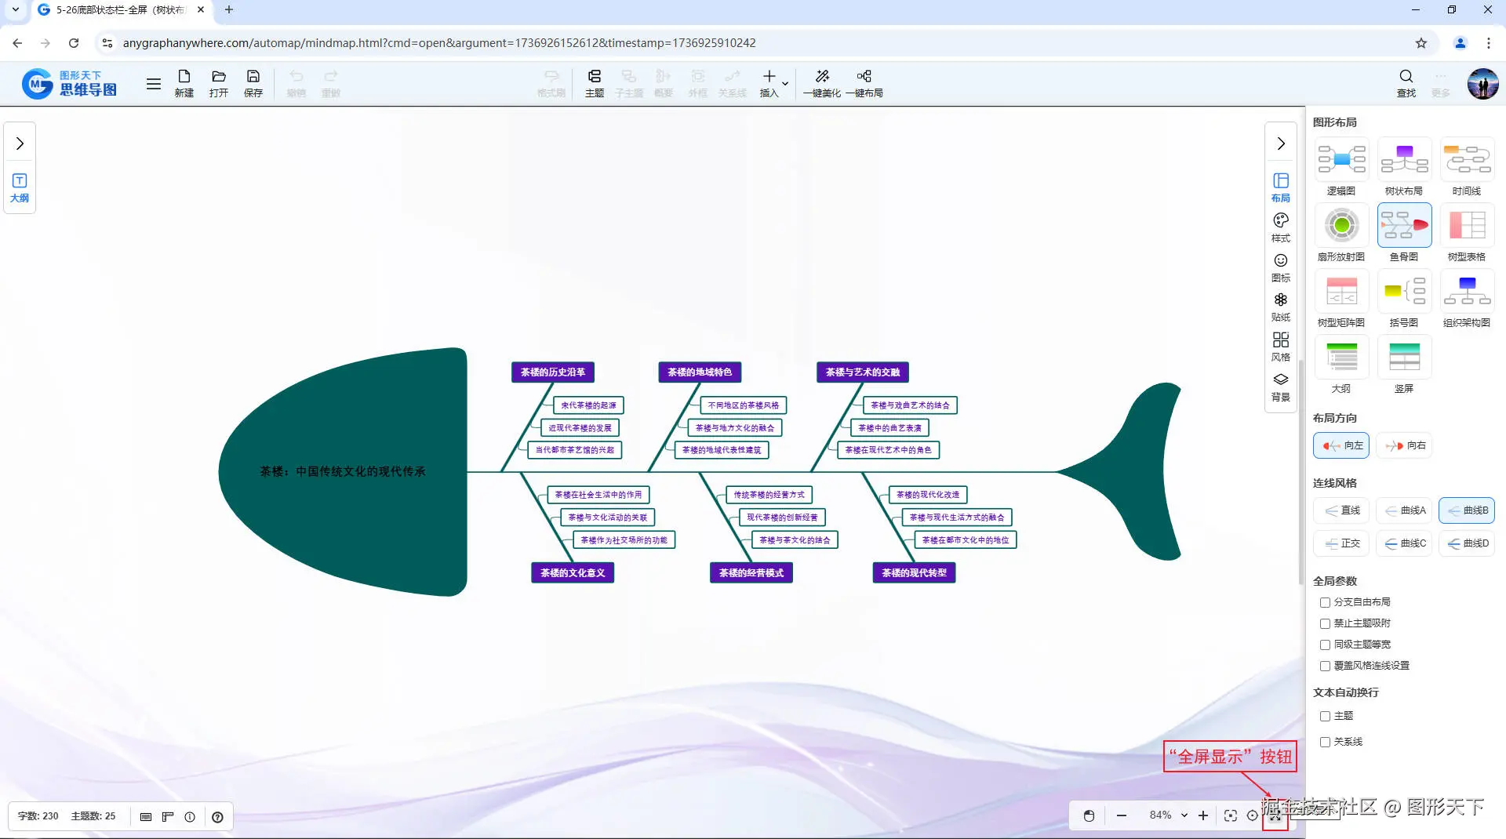The height and width of the screenshot is (839, 1506).
Task: Open the Chrome tab search dropdown
Action: (x=16, y=10)
